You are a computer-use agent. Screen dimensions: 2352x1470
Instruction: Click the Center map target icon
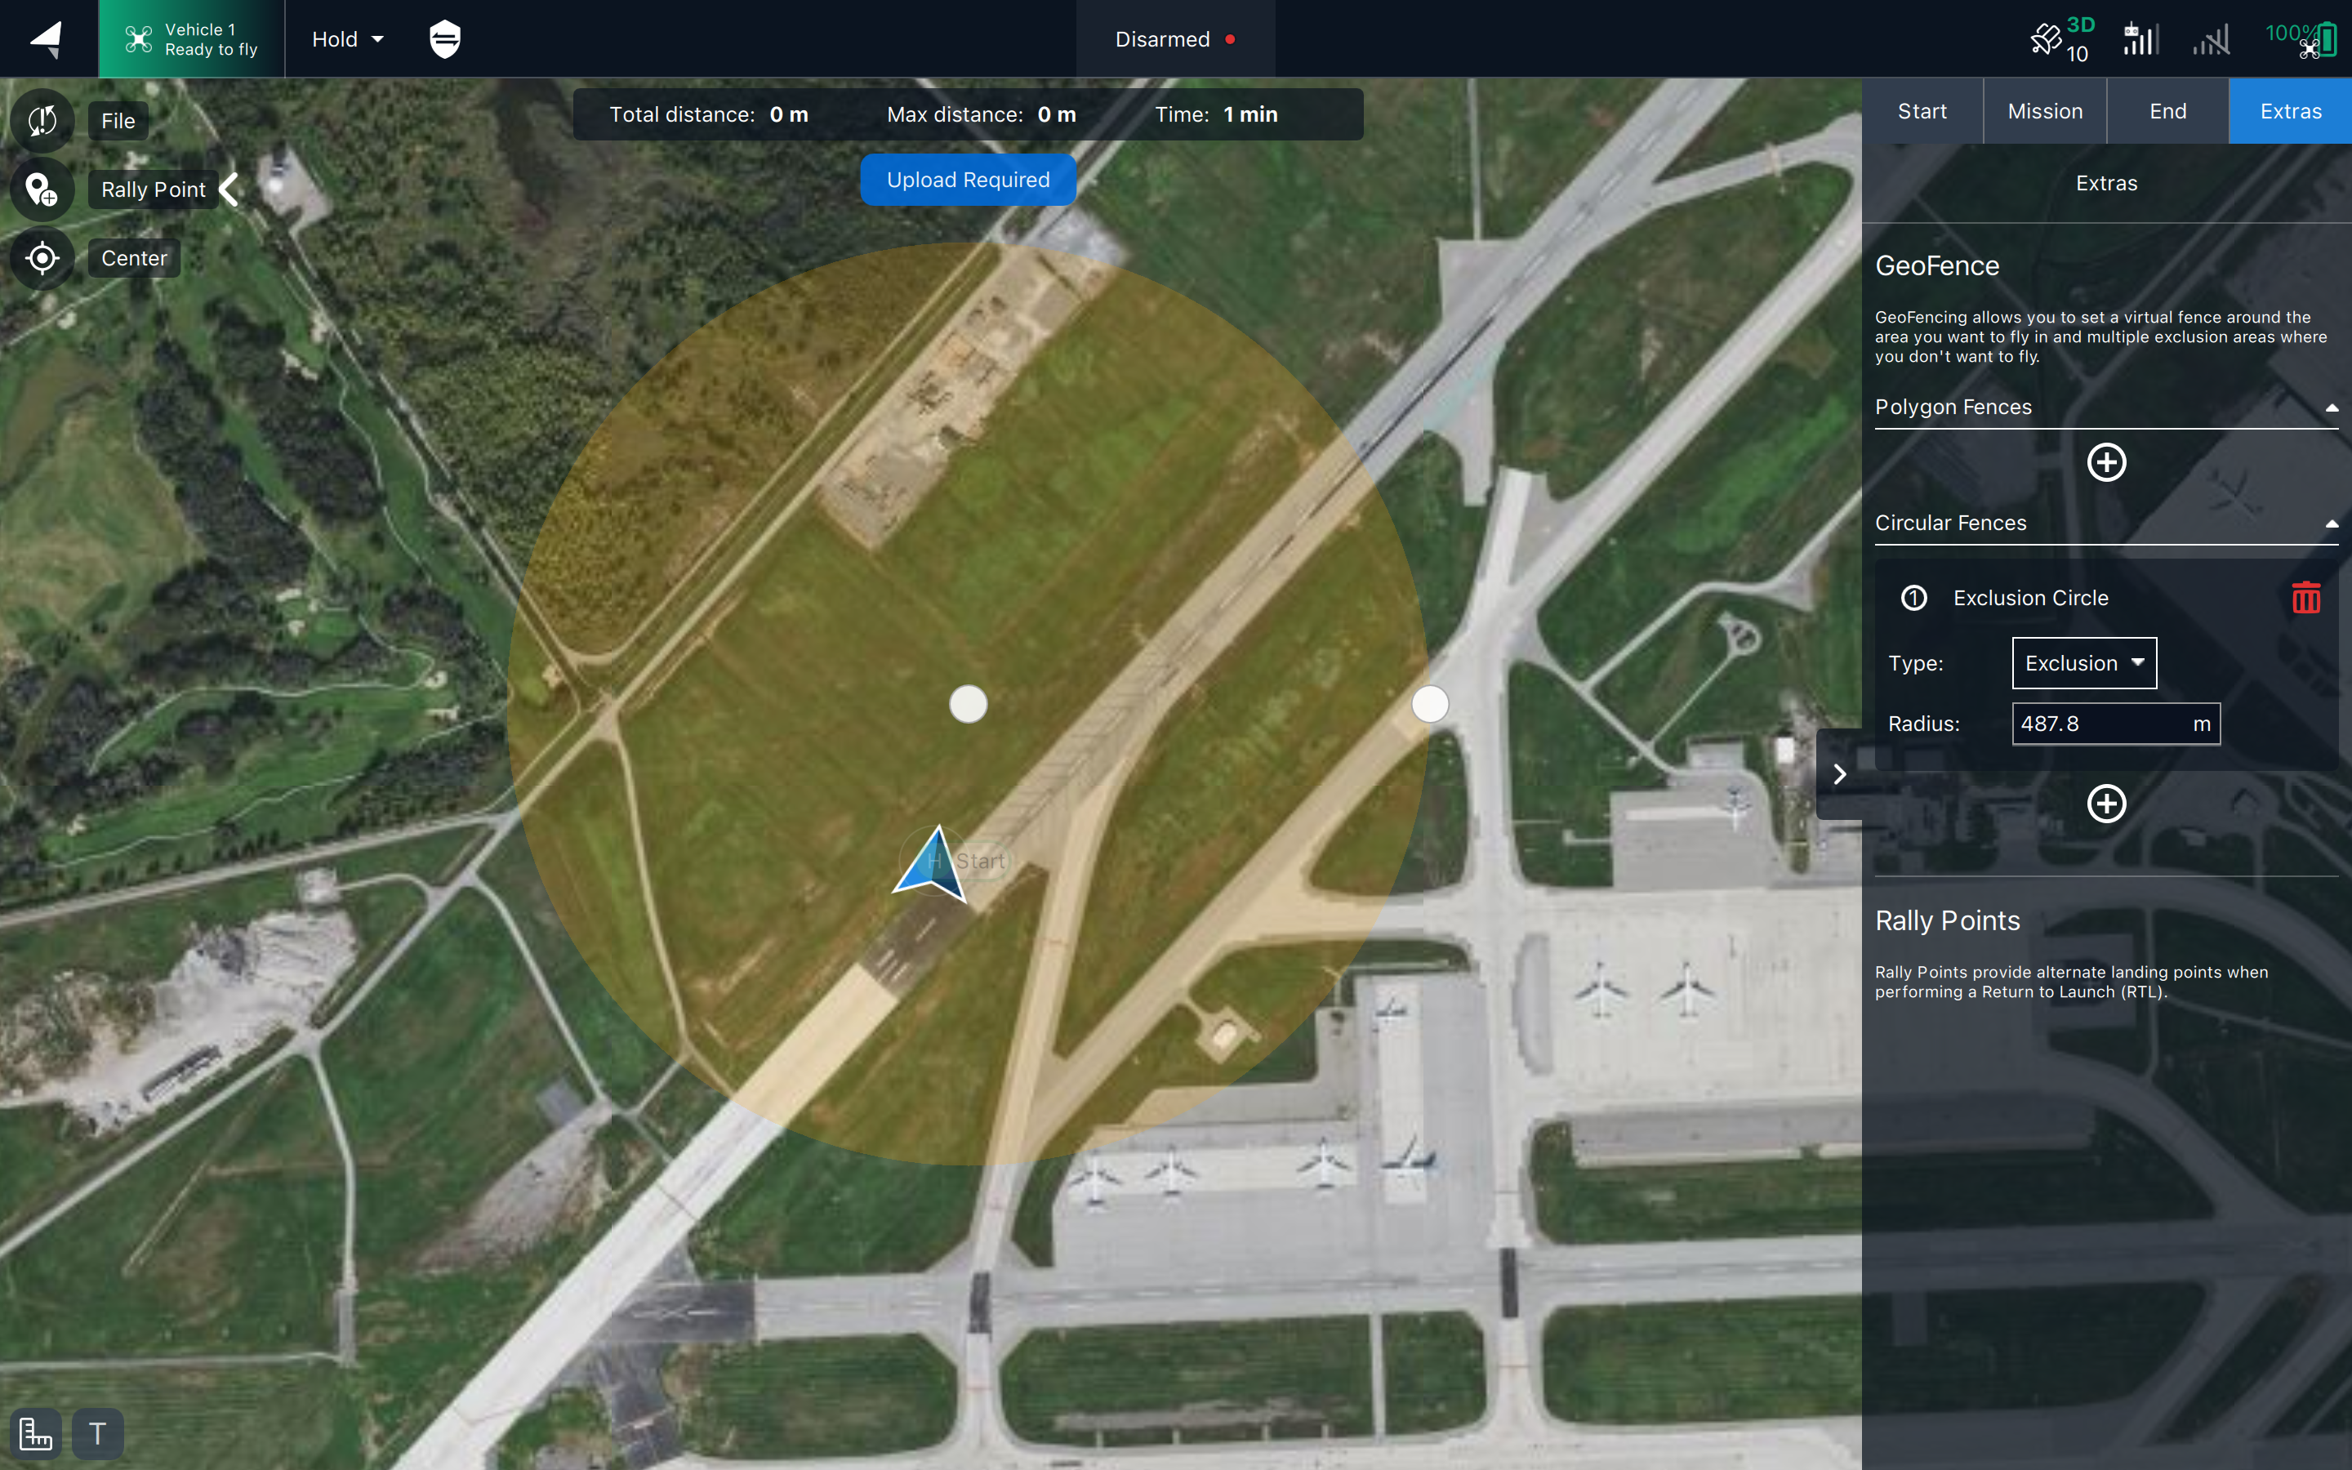click(x=42, y=259)
